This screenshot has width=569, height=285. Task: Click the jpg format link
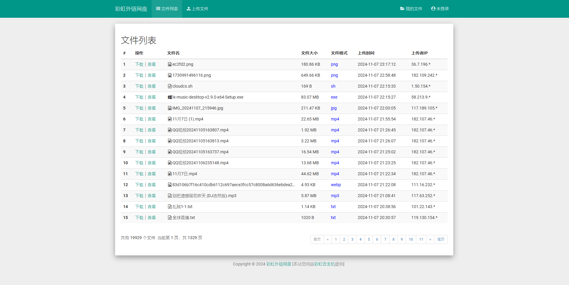coord(334,108)
